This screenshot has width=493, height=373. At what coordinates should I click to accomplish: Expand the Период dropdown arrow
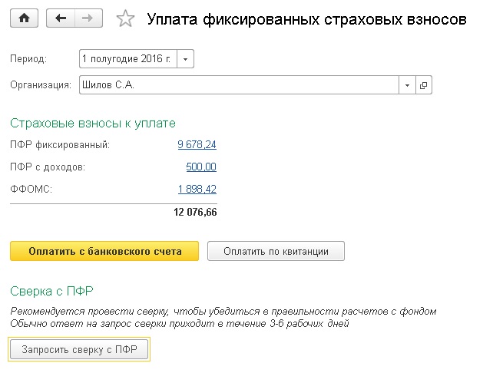(x=185, y=59)
